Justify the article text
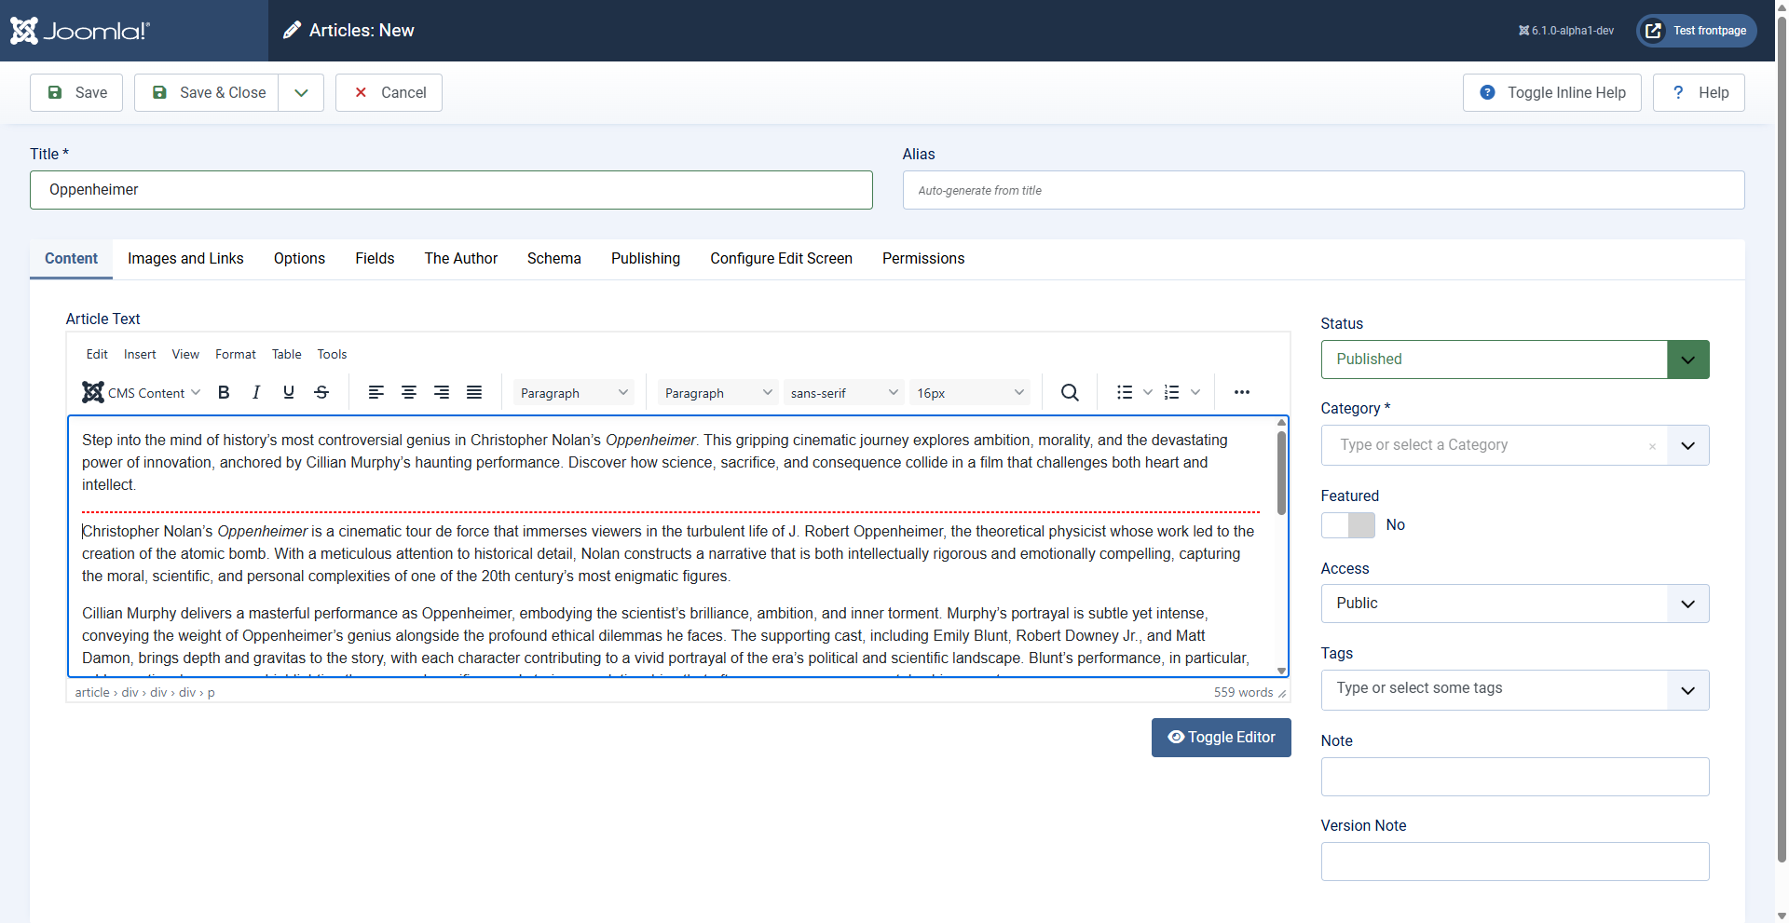This screenshot has height=923, width=1789. (x=473, y=392)
